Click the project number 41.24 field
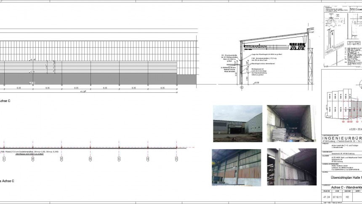This screenshot has width=362, height=204. click(326, 197)
